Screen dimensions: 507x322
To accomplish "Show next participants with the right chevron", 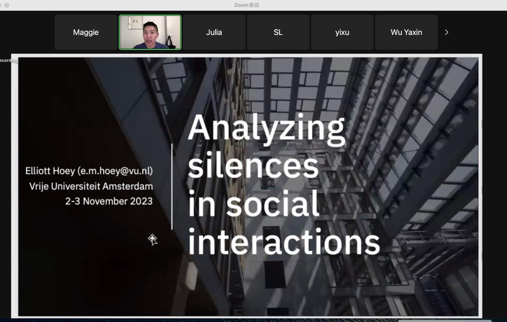I will (447, 32).
